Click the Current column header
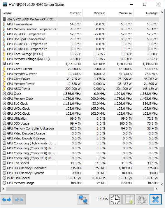Viewport: 165px width, 208px height. pos(70,13)
